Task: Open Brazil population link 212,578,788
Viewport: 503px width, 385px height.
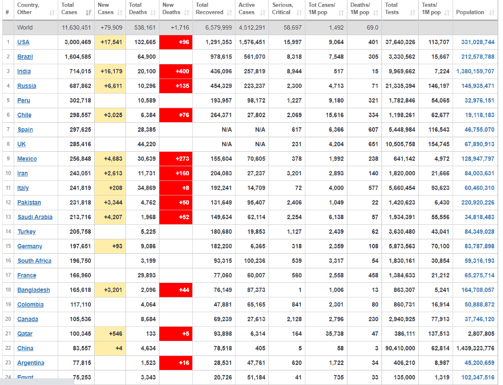Action: [x=478, y=57]
